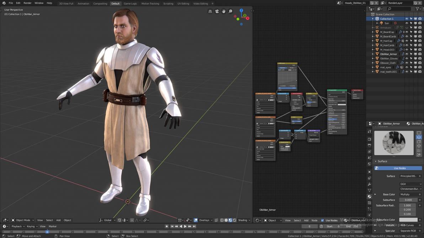Image resolution: width=424 pixels, height=238 pixels.
Task: Open Christensen-Burley subsurface method dropdown
Action: click(410, 189)
